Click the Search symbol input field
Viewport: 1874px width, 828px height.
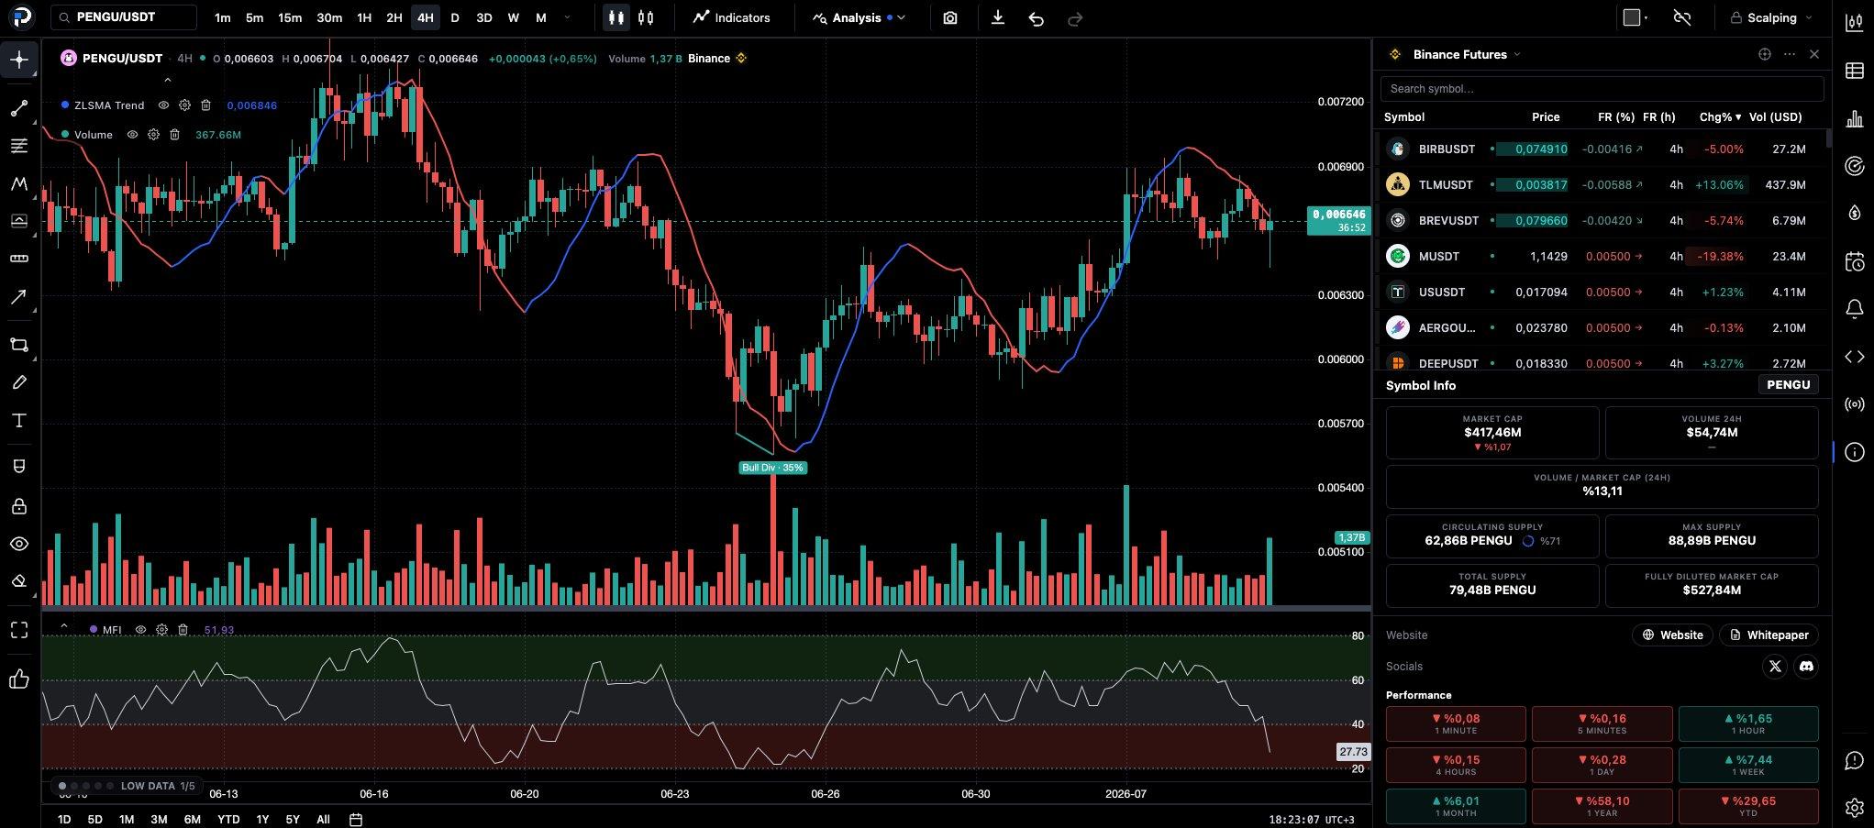pos(1602,89)
